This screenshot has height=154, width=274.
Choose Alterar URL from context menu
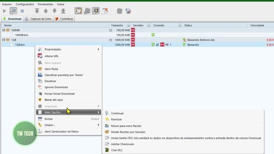(x=68, y=56)
